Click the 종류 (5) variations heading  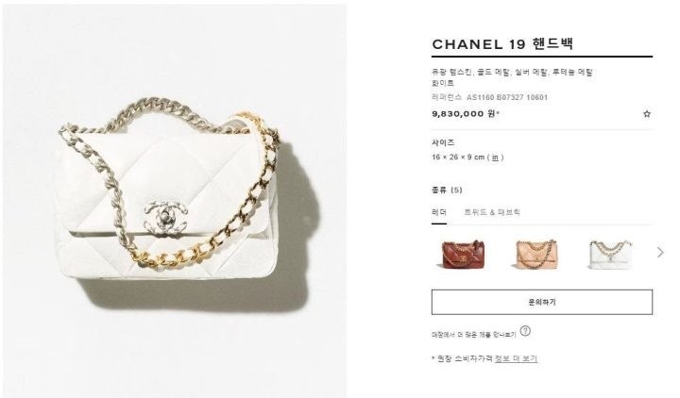[447, 191]
